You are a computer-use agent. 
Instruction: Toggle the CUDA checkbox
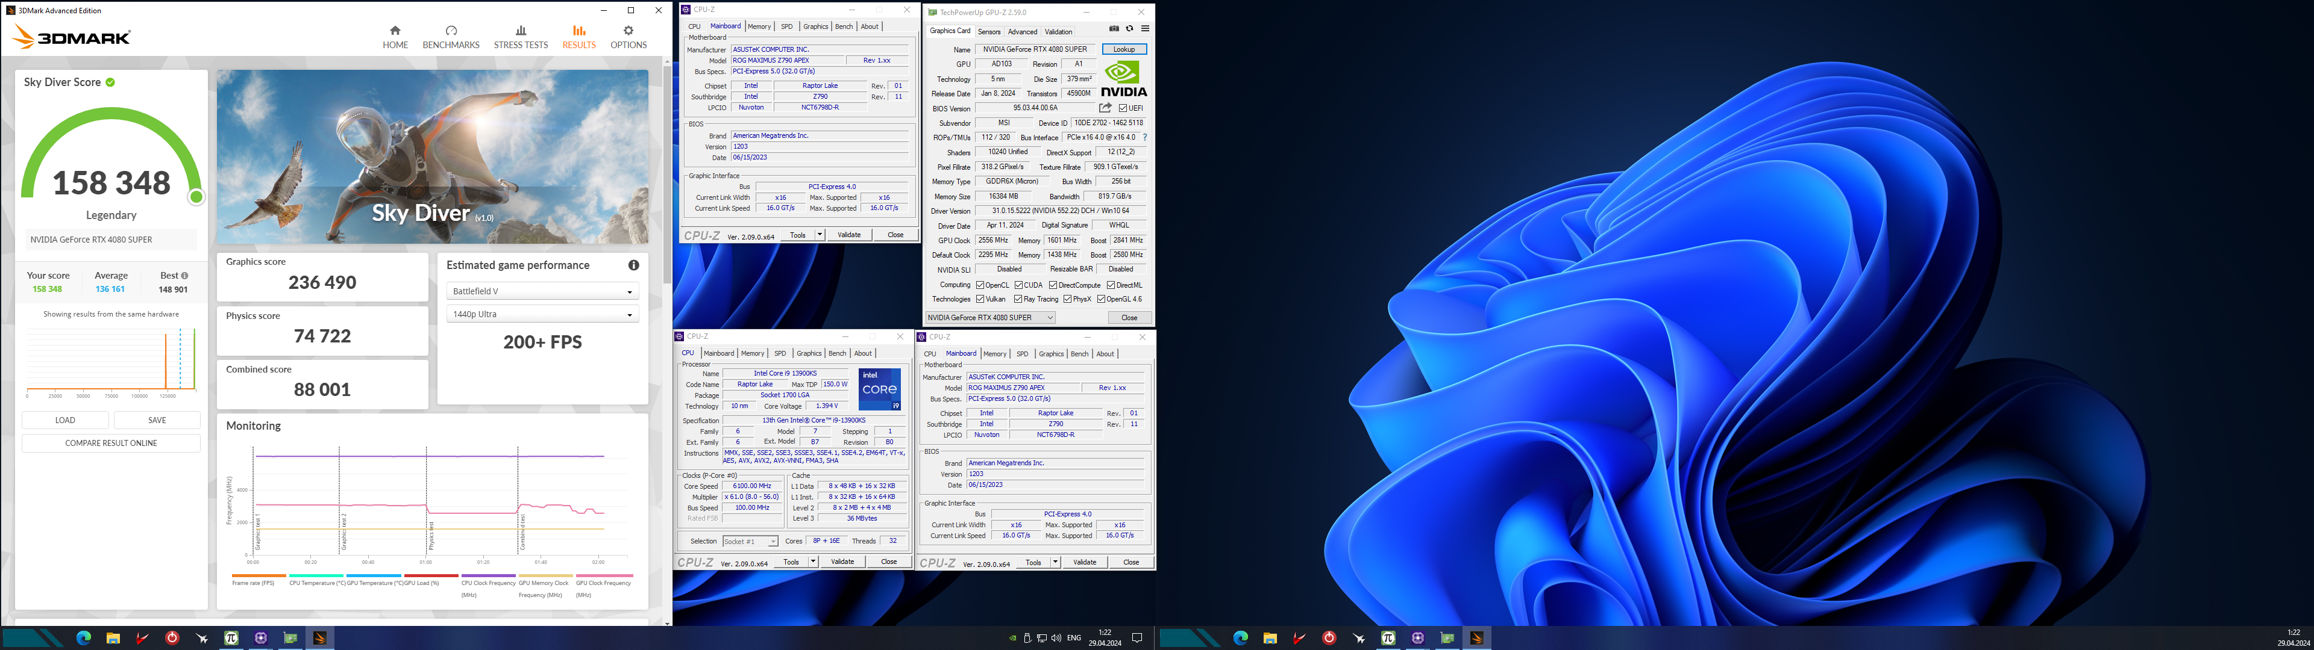click(1018, 285)
